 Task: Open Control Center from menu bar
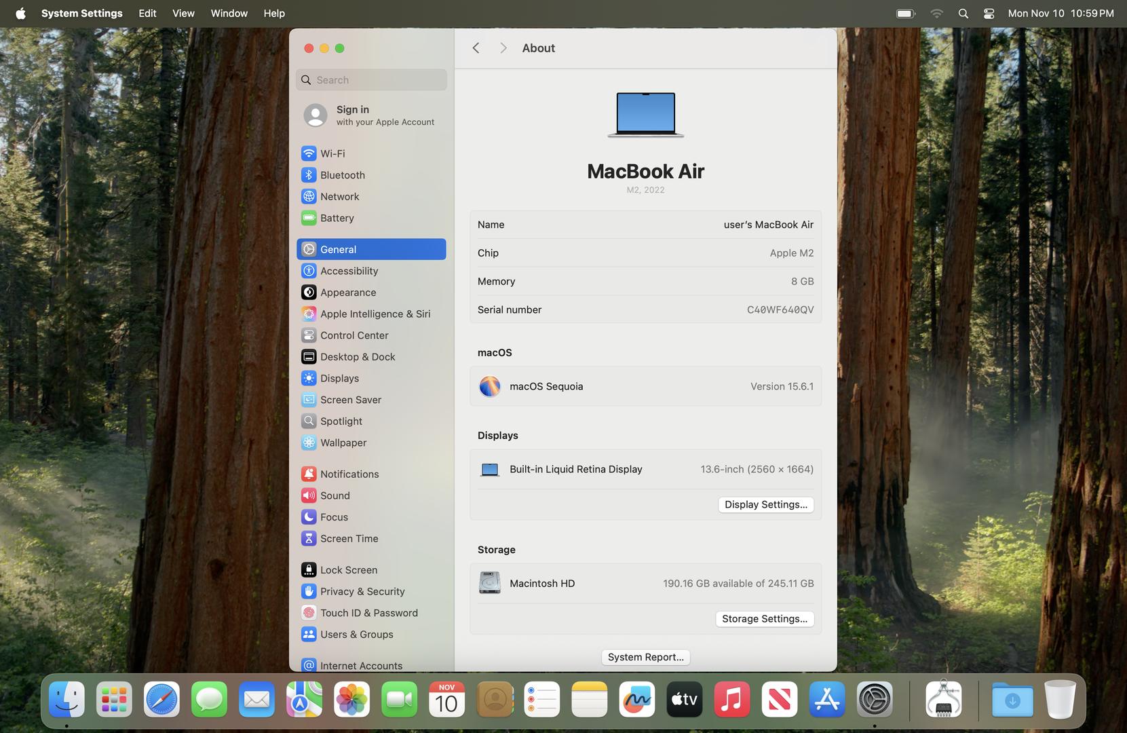click(x=989, y=14)
